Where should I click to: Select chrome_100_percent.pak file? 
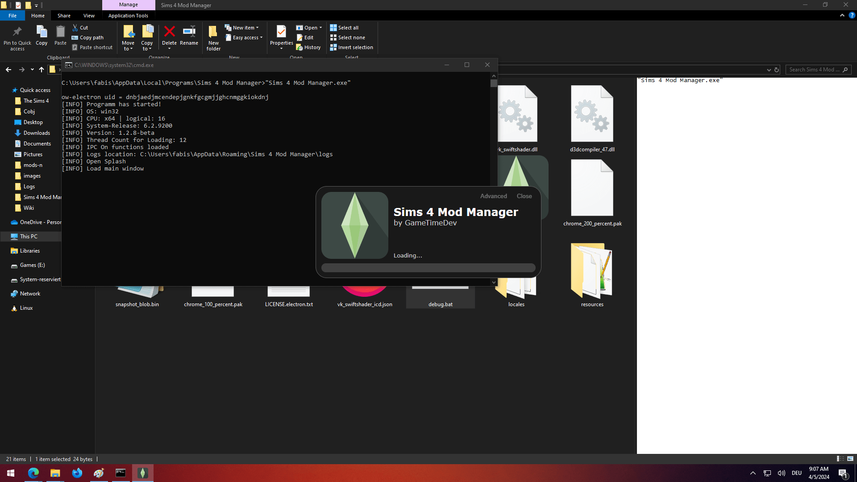click(x=213, y=297)
